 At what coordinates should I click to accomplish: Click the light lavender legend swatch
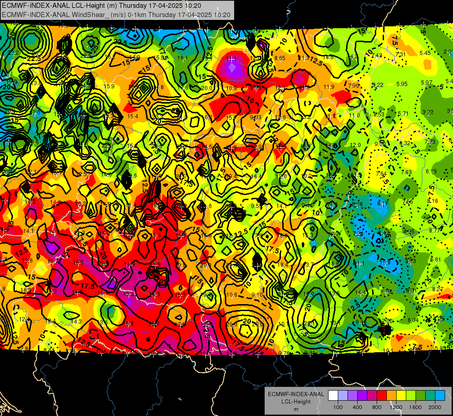[x=343, y=396]
